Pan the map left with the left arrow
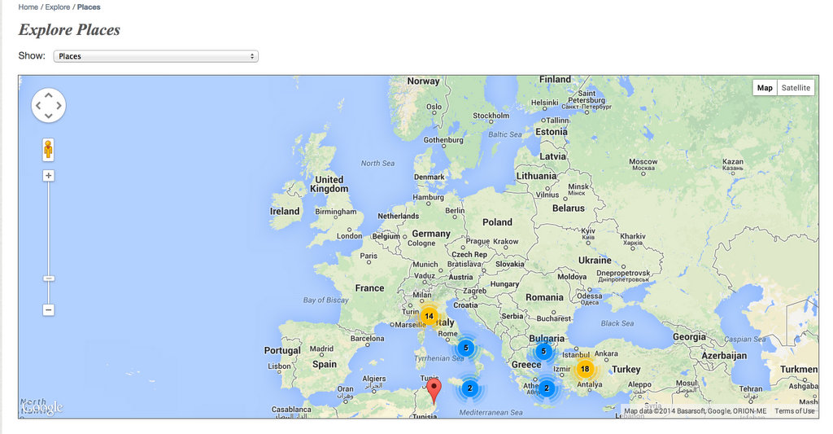 [38, 105]
